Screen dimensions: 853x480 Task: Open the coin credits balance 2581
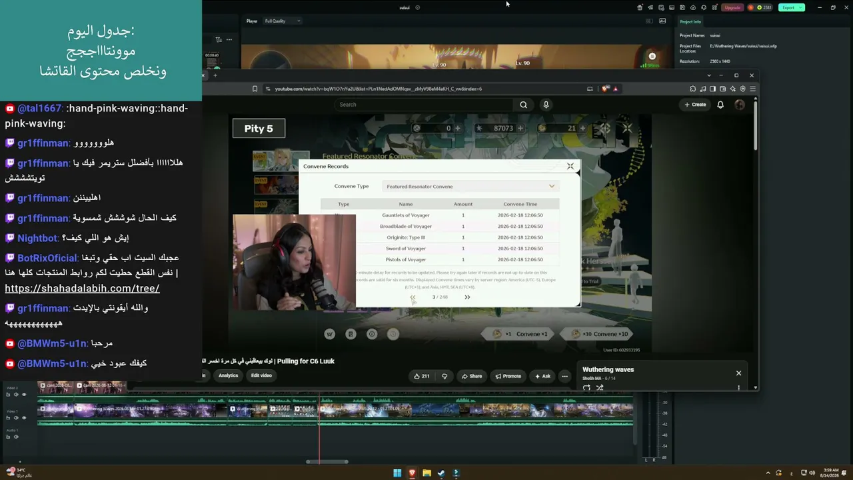point(760,7)
